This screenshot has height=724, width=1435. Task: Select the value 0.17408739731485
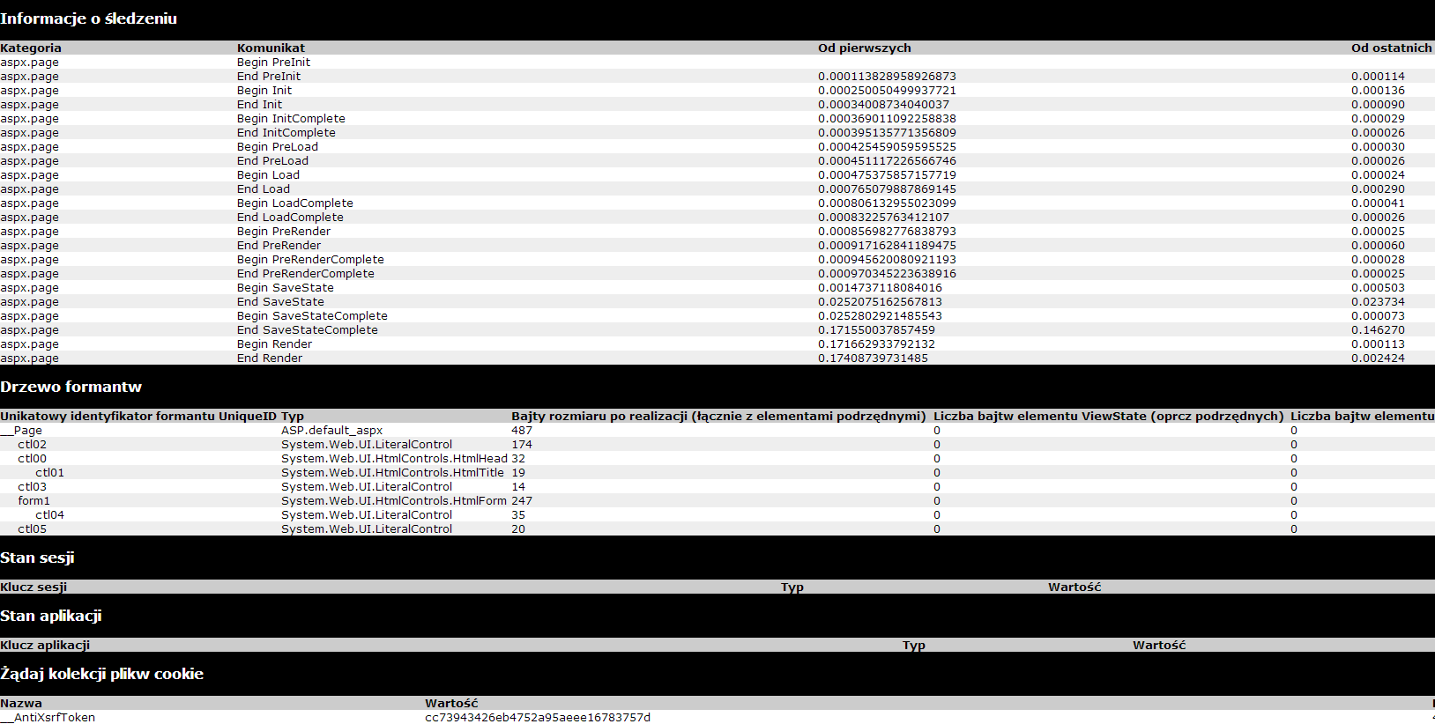click(x=873, y=358)
